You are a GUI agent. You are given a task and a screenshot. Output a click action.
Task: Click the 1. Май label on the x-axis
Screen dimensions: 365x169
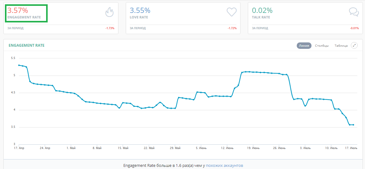pos(71,148)
